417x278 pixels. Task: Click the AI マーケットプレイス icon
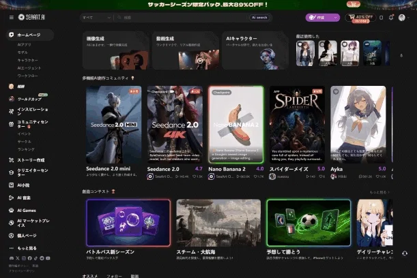(x=11, y=223)
